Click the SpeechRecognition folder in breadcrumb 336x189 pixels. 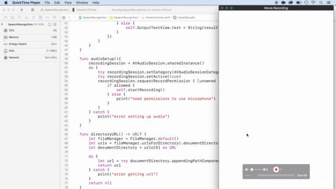124,17
